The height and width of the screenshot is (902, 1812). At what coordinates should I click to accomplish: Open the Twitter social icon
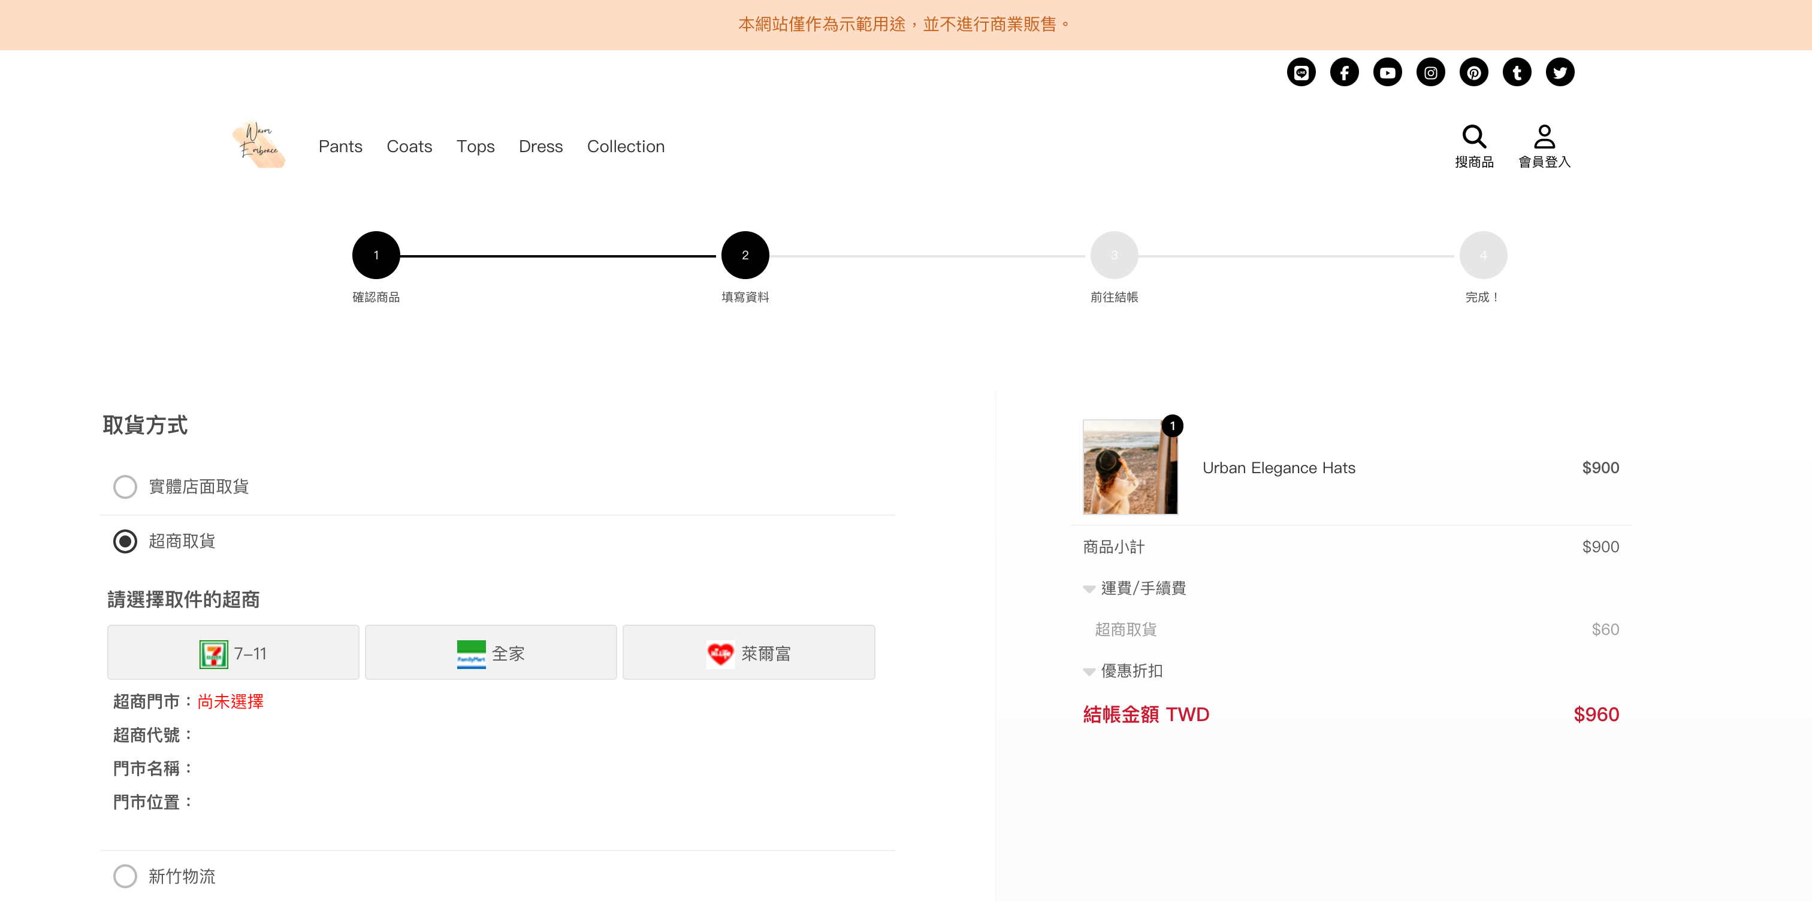(x=1560, y=72)
